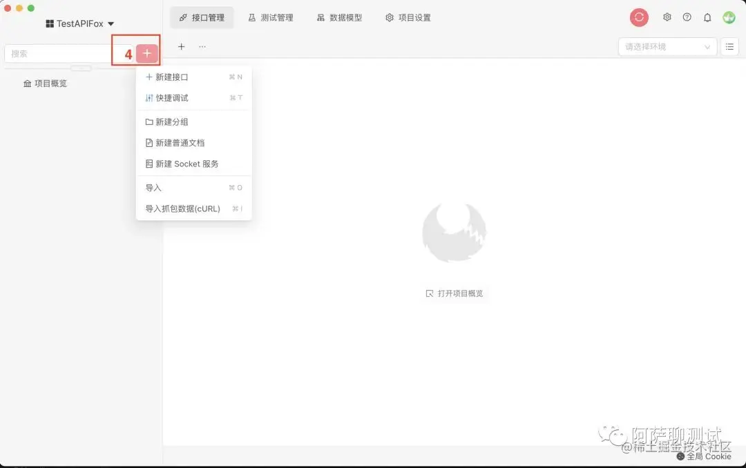
Task: Click the green user avatar icon
Action: click(x=729, y=17)
